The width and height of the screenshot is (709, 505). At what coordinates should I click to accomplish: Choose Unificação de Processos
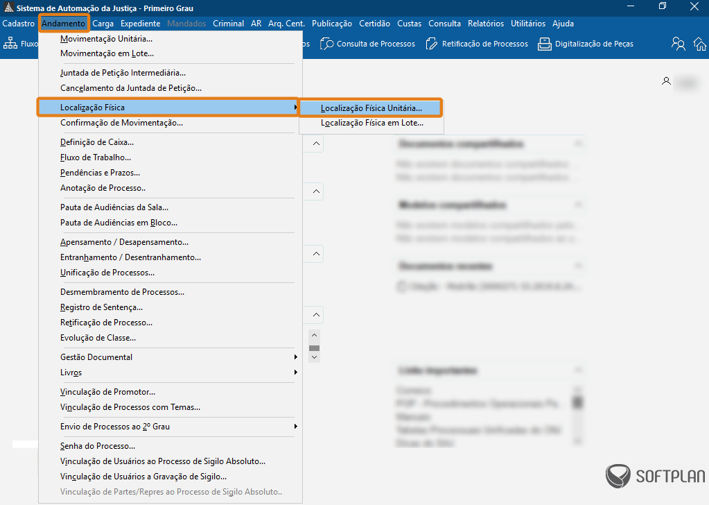[170, 273]
